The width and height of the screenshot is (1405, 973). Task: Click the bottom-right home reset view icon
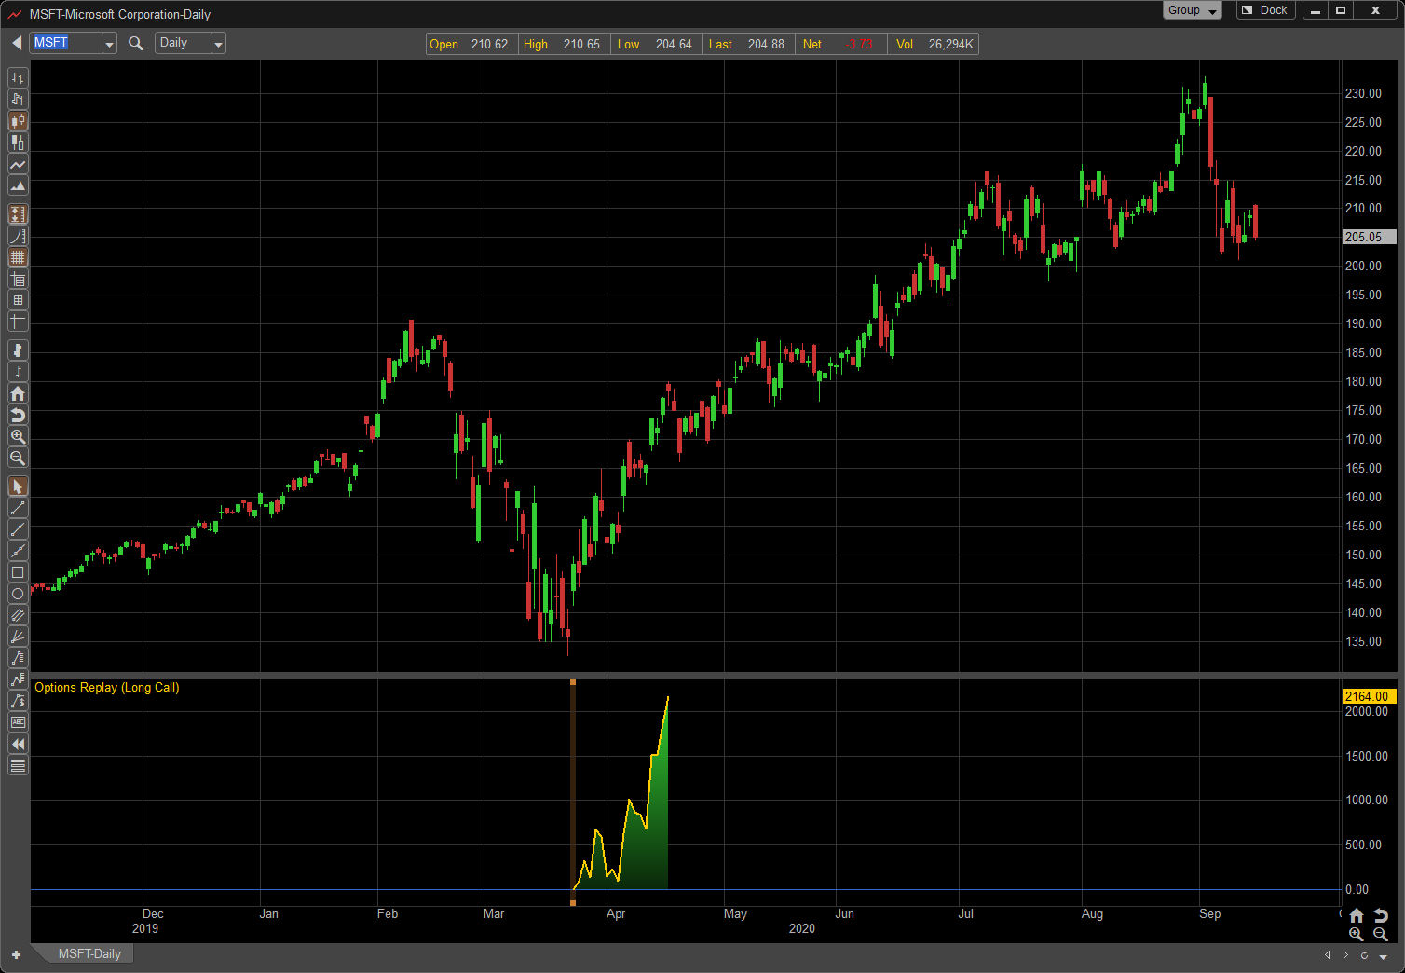tap(1357, 915)
